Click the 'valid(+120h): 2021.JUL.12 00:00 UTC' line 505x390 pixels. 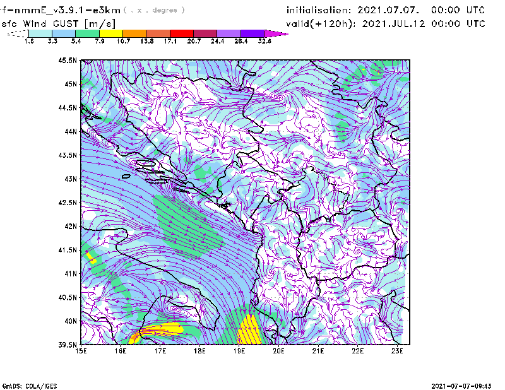pos(386,24)
